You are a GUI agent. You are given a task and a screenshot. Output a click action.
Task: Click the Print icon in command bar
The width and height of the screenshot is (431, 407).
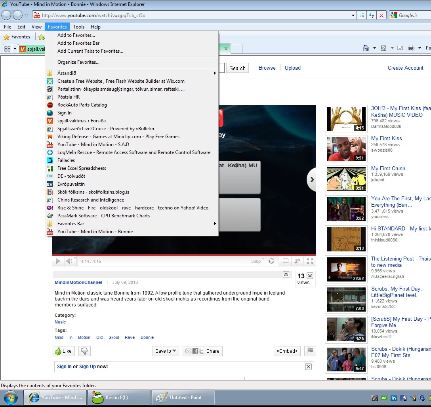pos(411,48)
